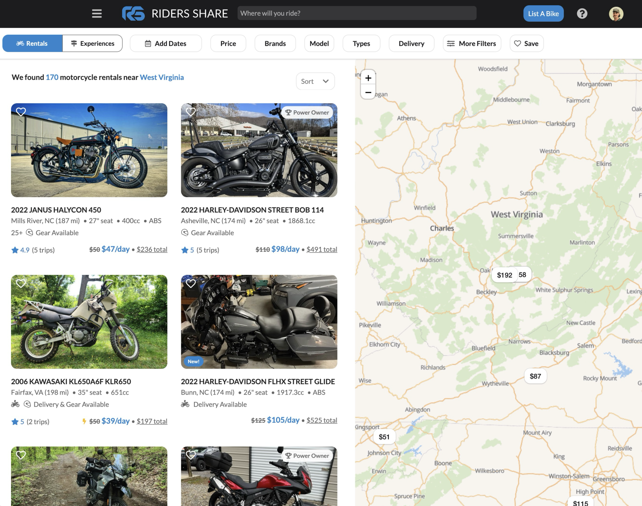Focus the 'Where will you ride?' search field
This screenshot has width=642, height=506.
click(357, 13)
